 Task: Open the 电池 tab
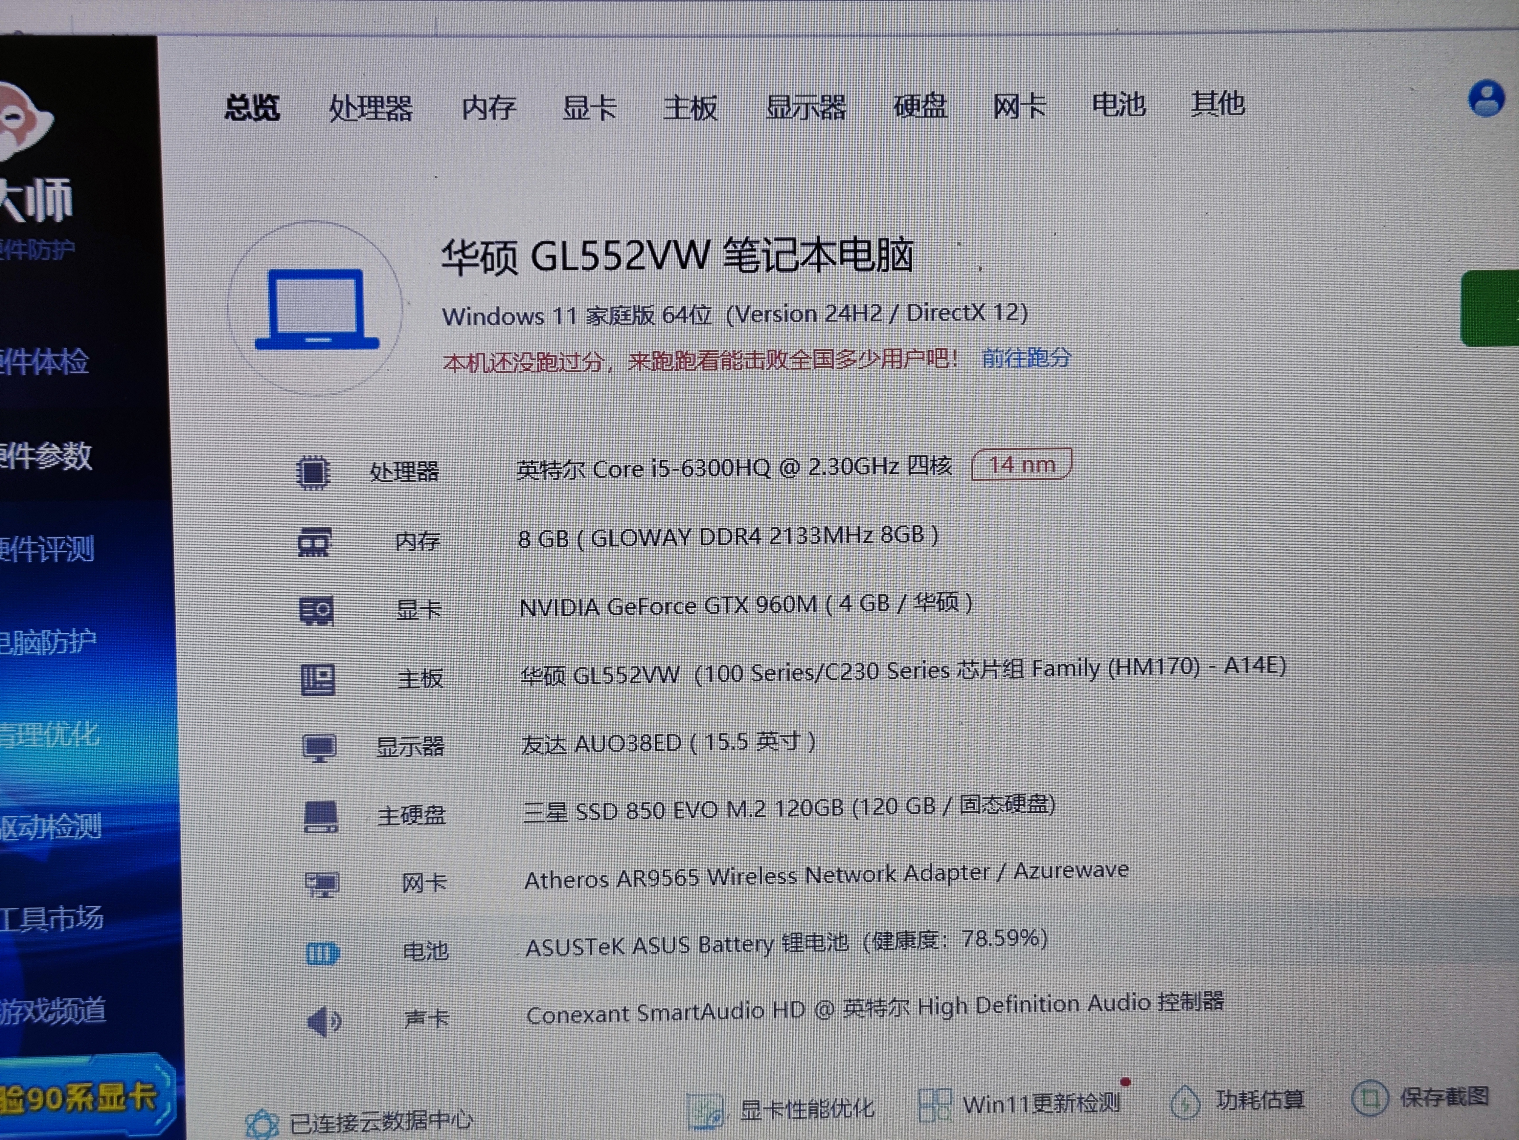coord(1118,105)
